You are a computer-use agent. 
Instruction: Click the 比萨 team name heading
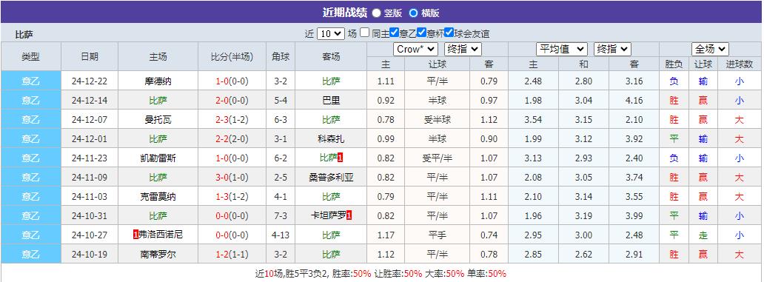(x=24, y=35)
